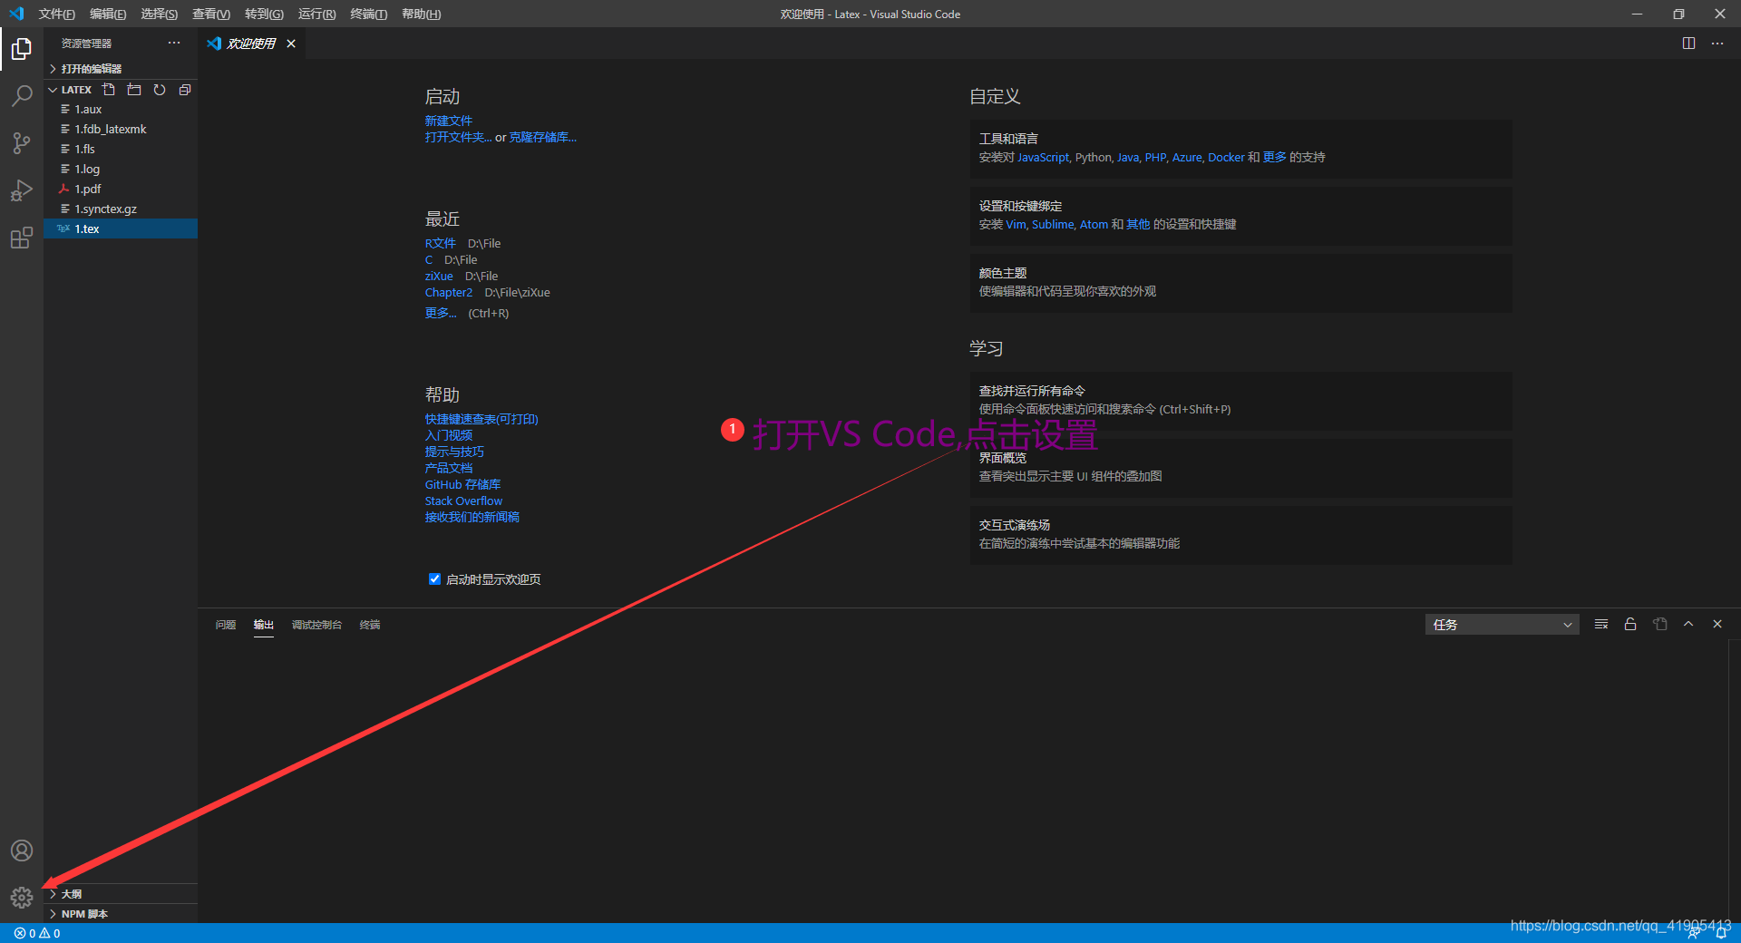Open the Source Control view
This screenshot has width=1741, height=943.
pyautogui.click(x=22, y=143)
